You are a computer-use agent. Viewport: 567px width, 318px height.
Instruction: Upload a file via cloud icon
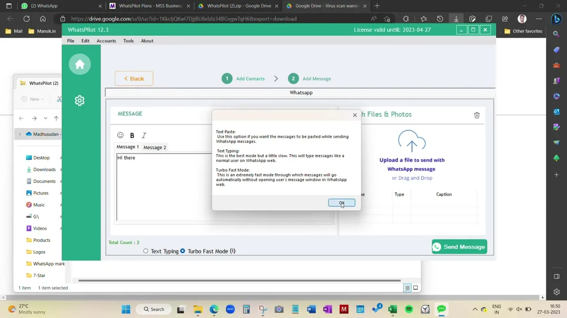(x=412, y=141)
